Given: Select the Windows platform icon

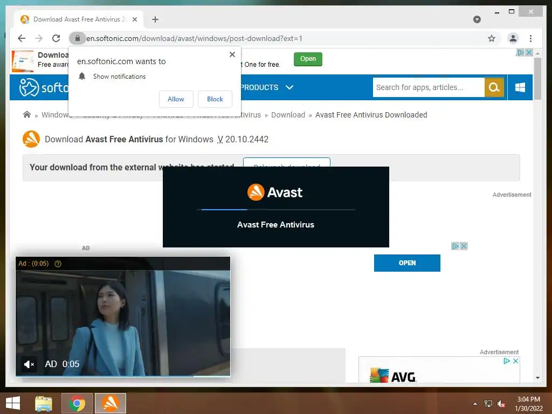Looking at the screenshot, I should pos(520,87).
